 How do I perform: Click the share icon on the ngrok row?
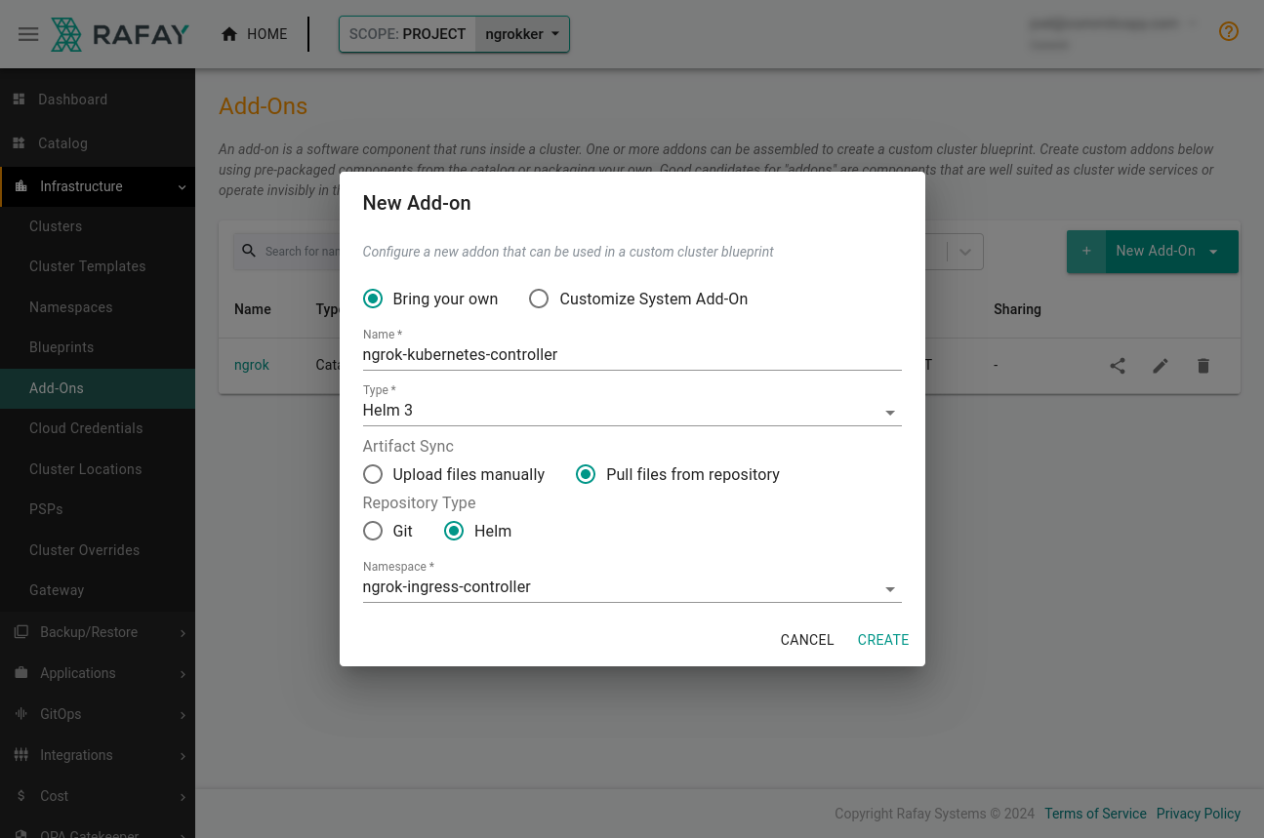pyautogui.click(x=1117, y=366)
